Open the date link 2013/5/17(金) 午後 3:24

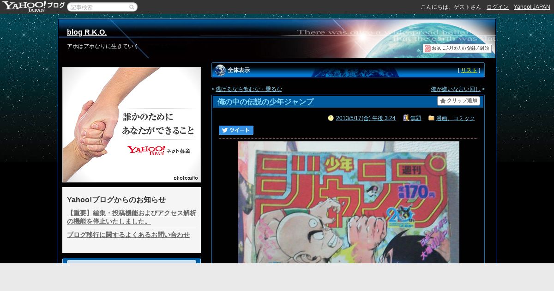366,118
